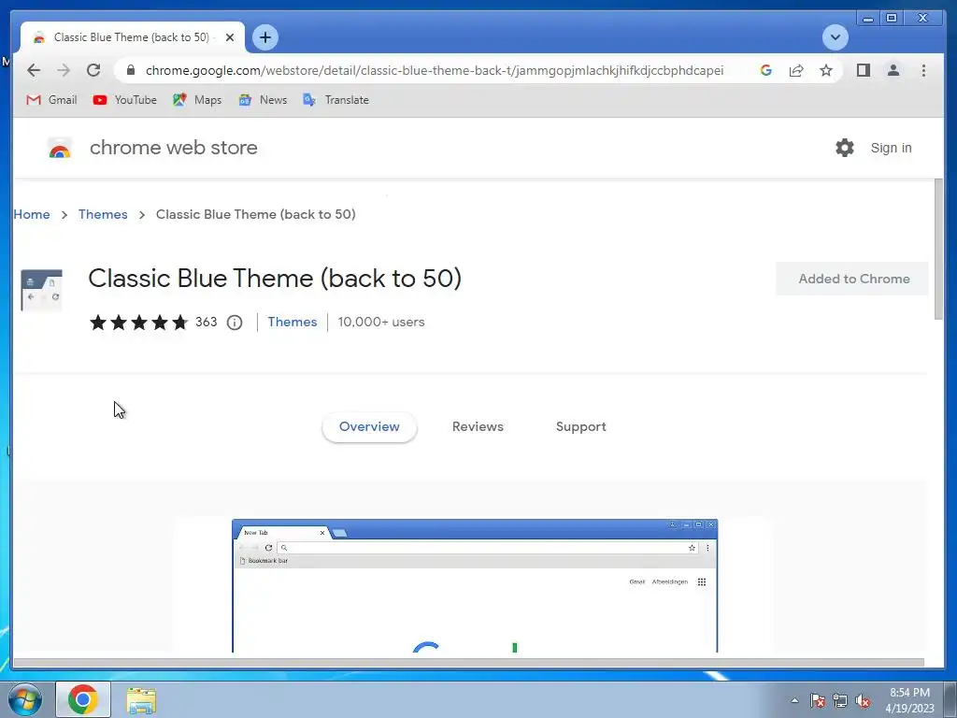Show hidden tray icons arrow
This screenshot has width=957, height=718.
point(794,700)
